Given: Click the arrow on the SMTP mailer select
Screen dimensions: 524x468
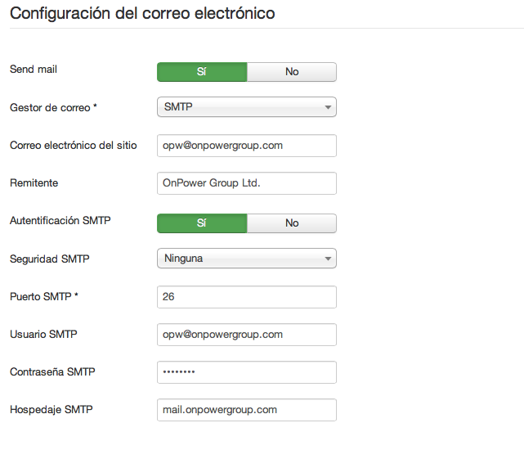Looking at the screenshot, I should pos(328,107).
